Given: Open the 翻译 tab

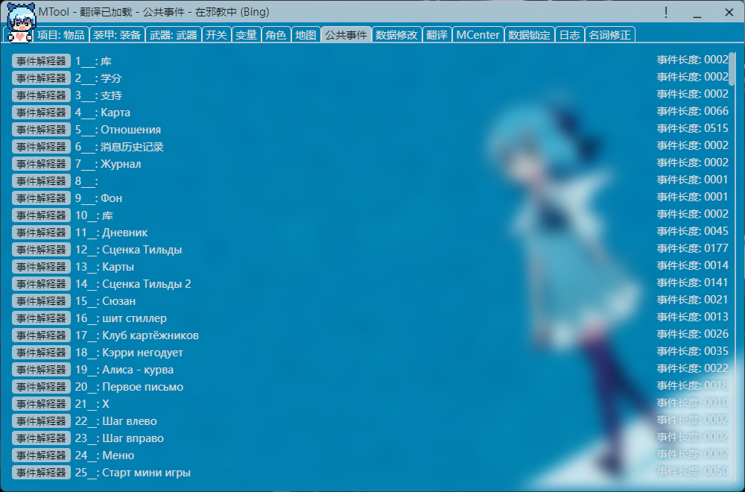Looking at the screenshot, I should (x=437, y=35).
